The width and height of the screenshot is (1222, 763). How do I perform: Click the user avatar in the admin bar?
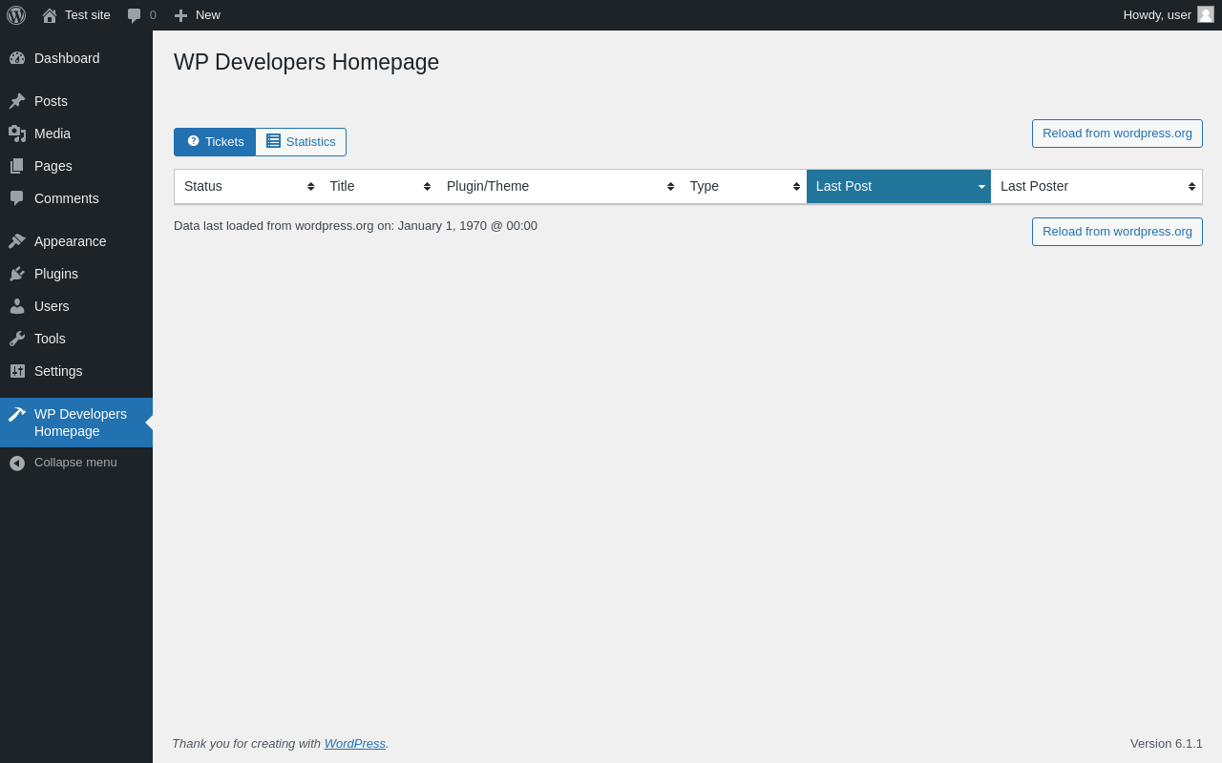click(x=1206, y=14)
